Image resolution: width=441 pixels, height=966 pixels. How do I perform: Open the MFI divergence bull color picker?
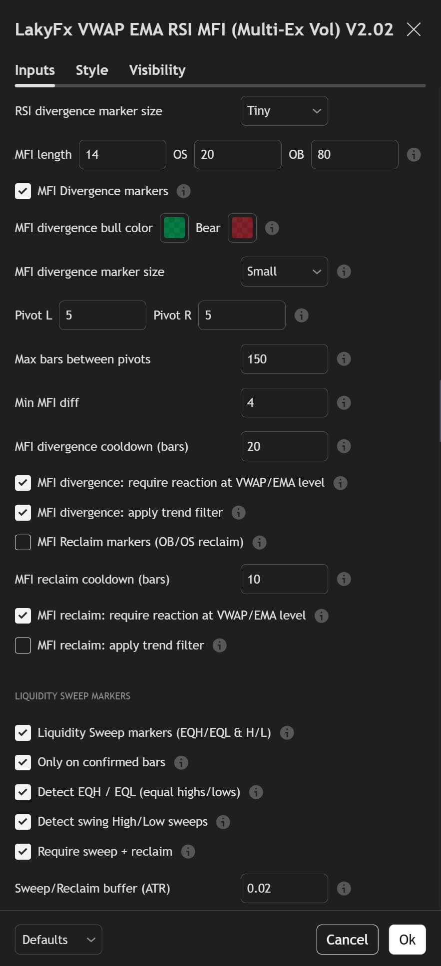tap(174, 228)
